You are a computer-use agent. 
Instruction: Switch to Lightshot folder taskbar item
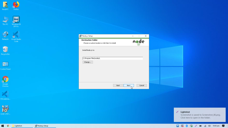[x=22, y=126]
